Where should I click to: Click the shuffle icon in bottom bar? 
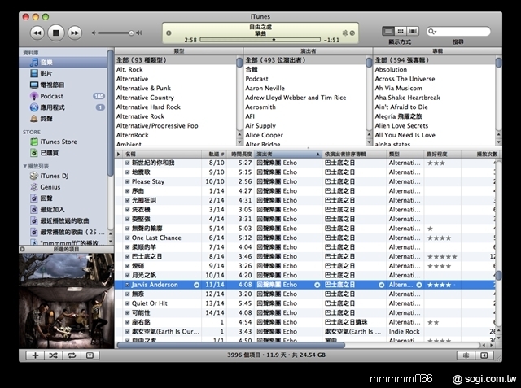pyautogui.click(x=53, y=355)
